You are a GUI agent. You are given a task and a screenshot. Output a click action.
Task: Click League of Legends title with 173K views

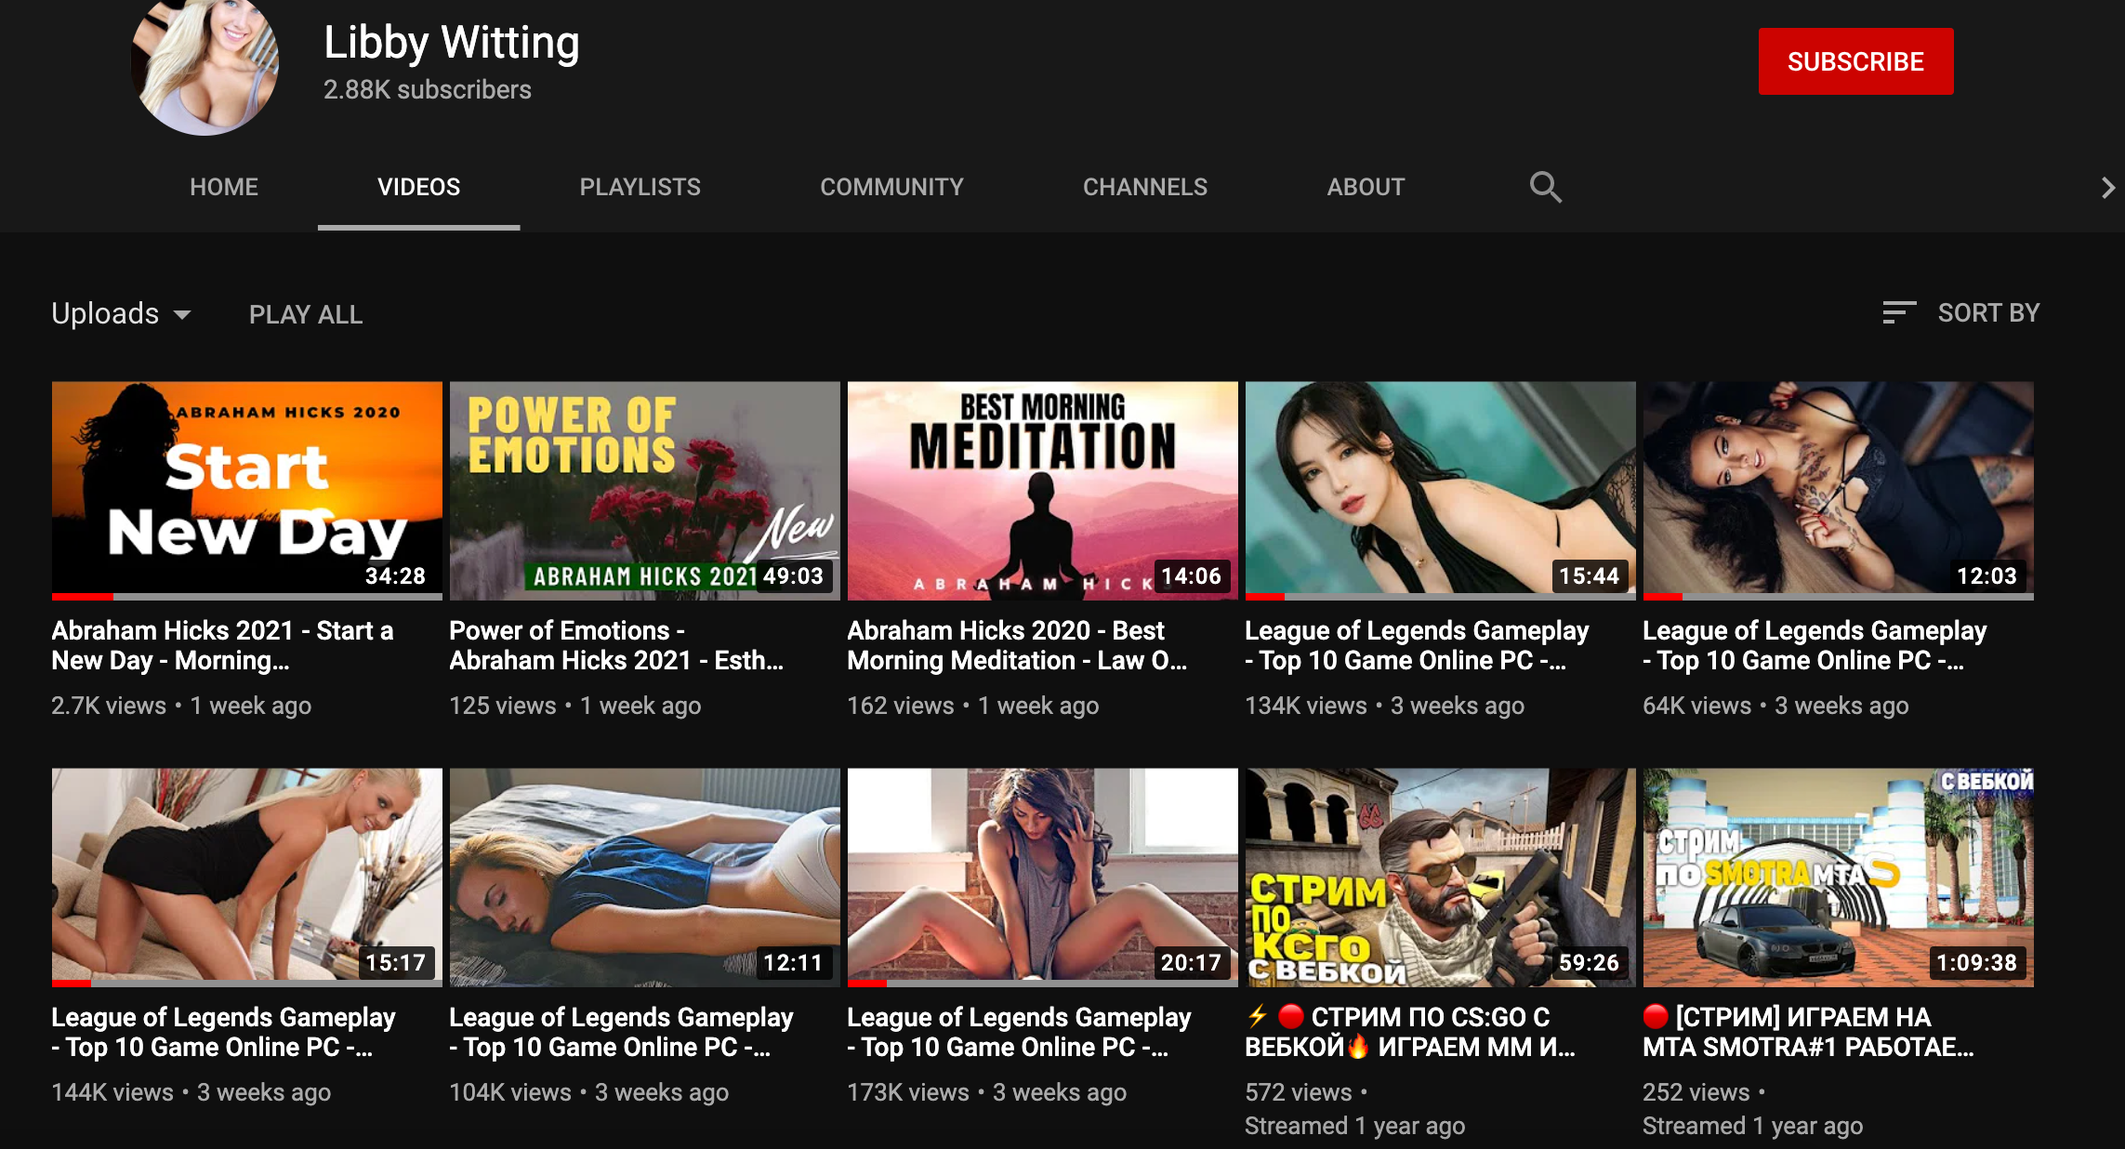(1019, 1032)
